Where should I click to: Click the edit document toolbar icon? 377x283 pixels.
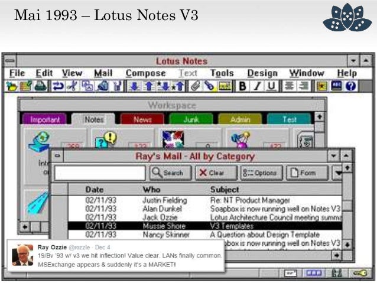tap(25, 86)
